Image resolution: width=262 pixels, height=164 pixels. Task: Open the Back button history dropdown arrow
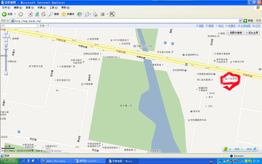(15, 14)
